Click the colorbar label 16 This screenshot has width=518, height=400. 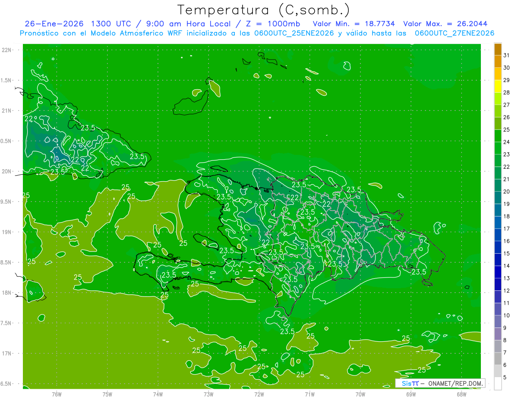pyautogui.click(x=507, y=241)
